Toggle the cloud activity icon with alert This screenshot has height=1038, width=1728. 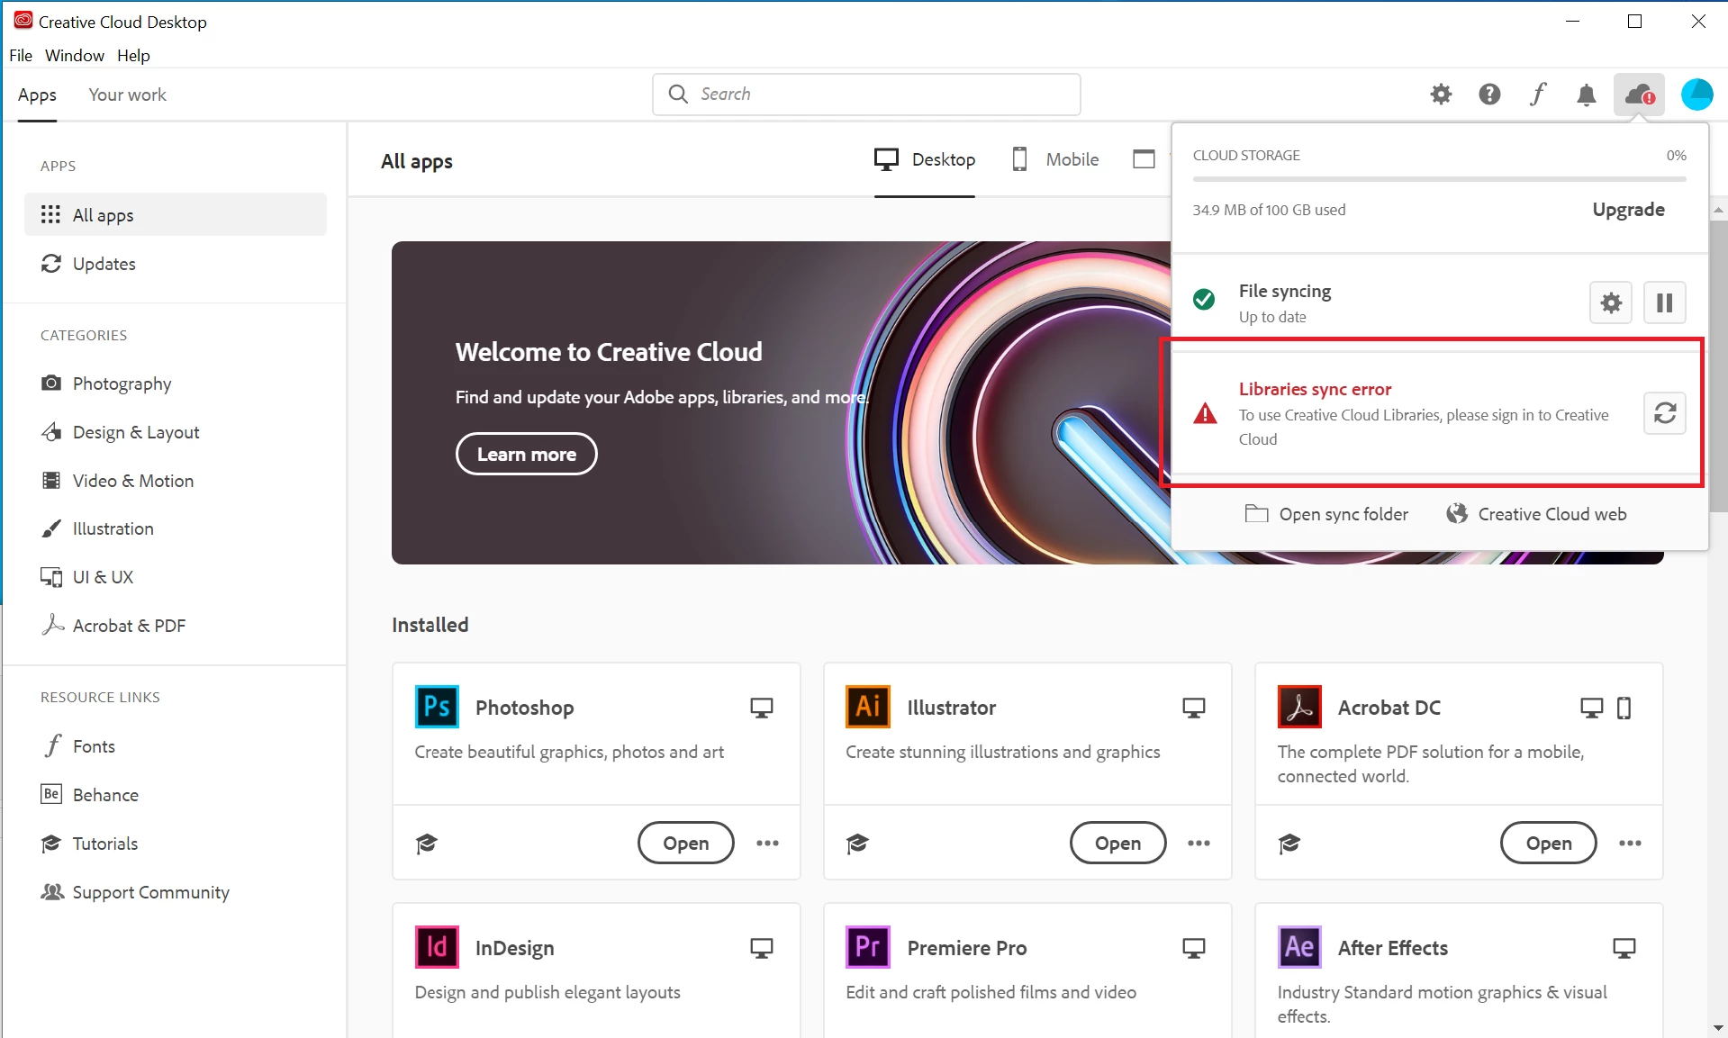pos(1639,95)
